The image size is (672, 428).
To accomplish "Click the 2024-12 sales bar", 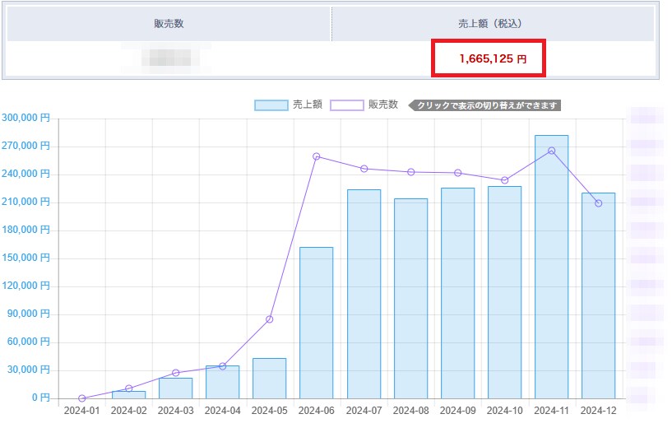I will [598, 295].
